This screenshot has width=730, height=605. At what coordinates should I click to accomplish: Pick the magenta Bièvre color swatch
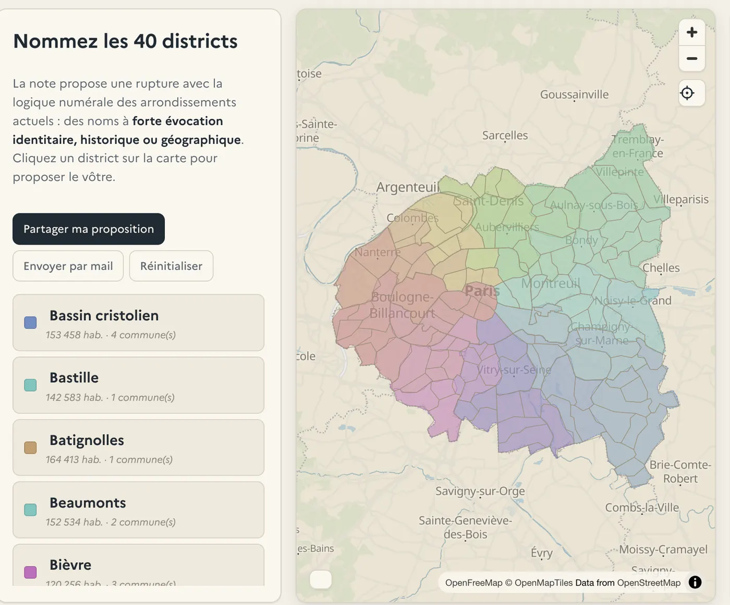tap(31, 572)
